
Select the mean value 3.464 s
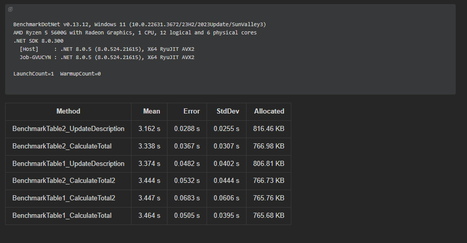[x=149, y=216]
